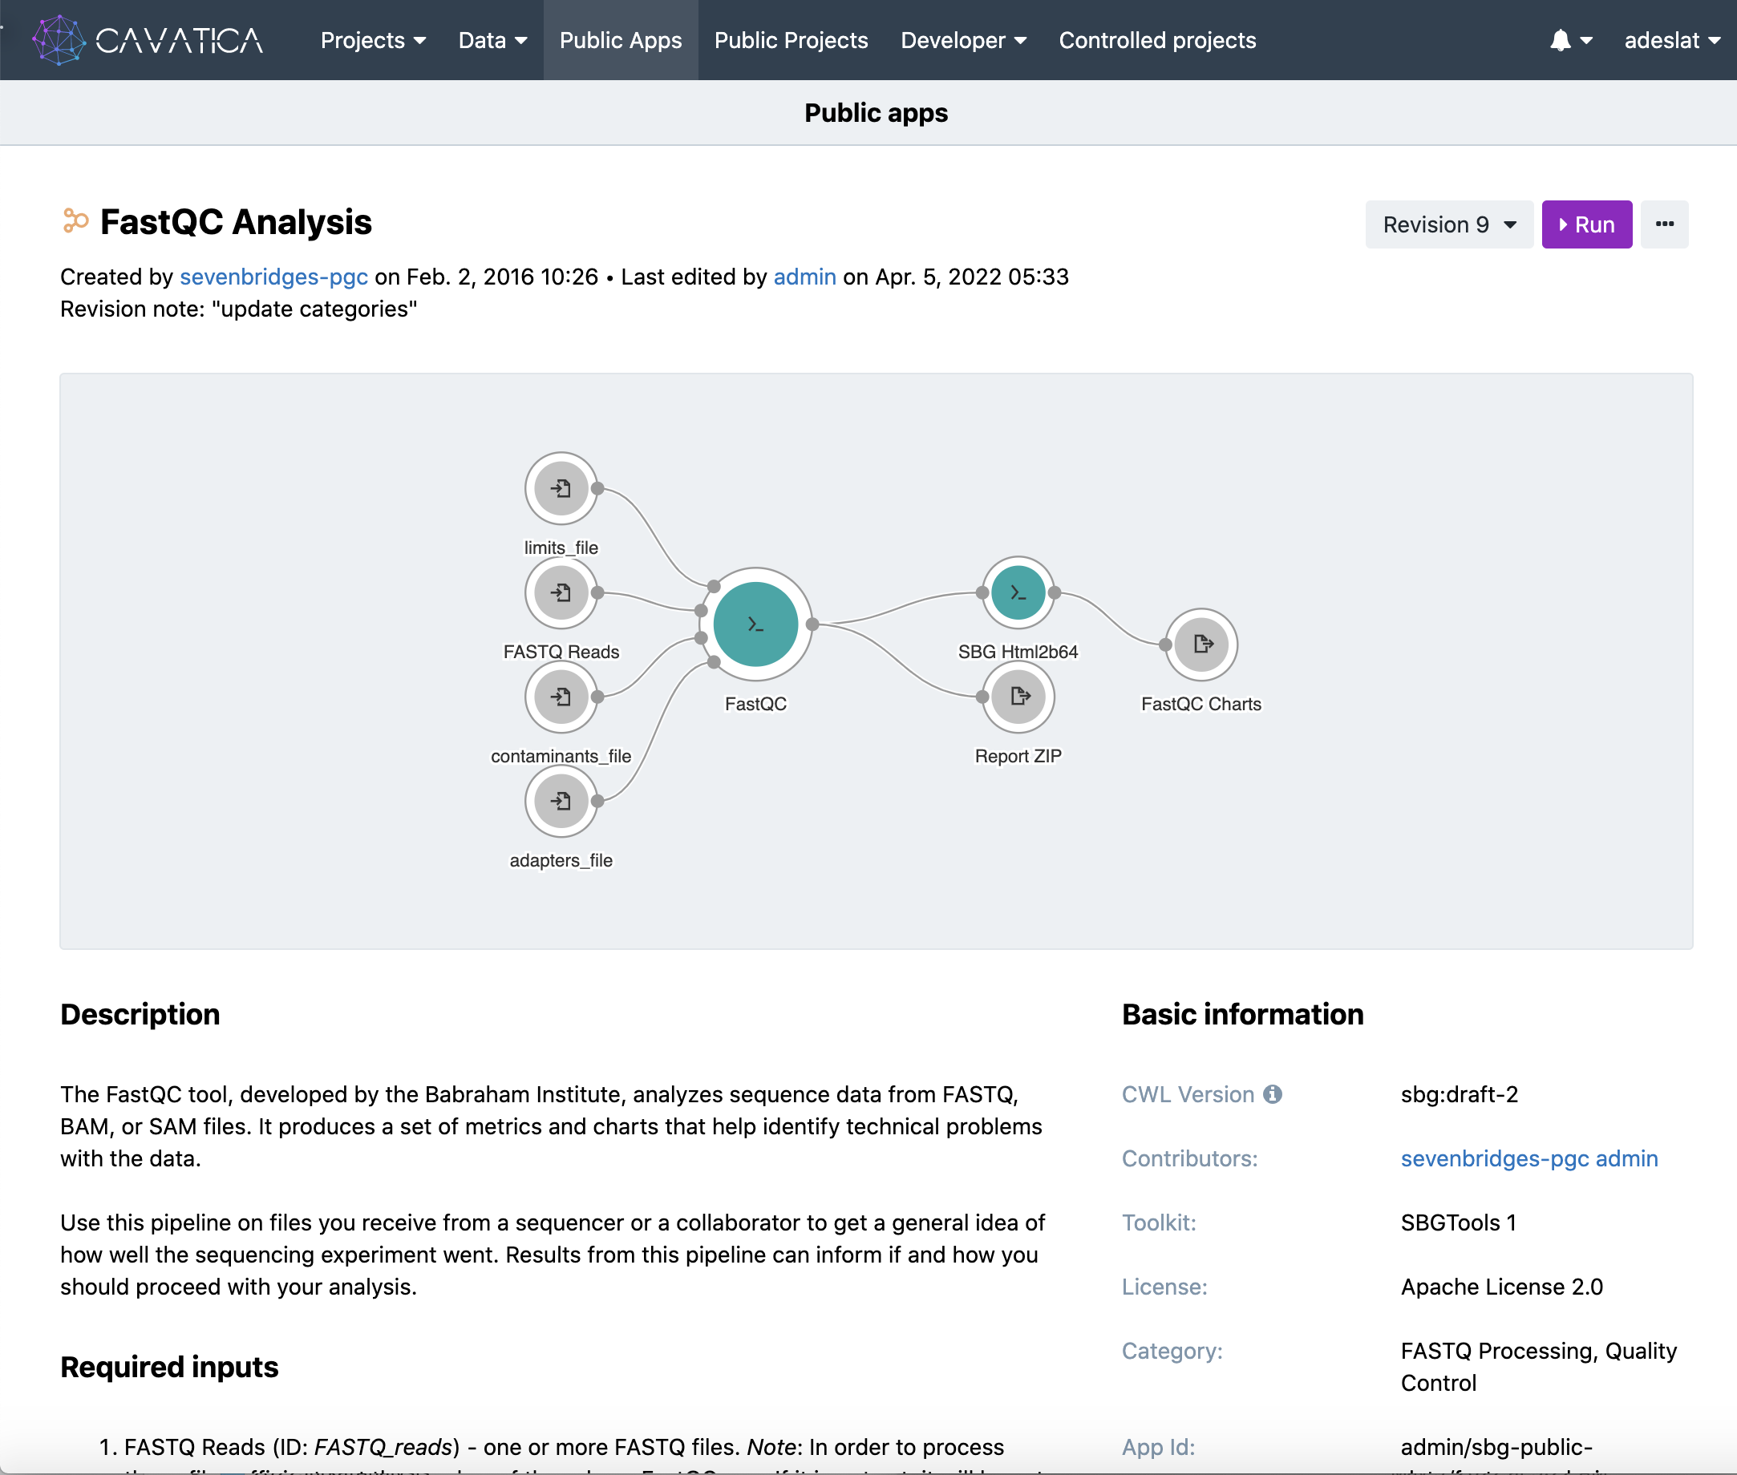Viewport: 1737px width, 1475px height.
Task: Select the SBG Html2b64 tool node
Action: 1017,593
